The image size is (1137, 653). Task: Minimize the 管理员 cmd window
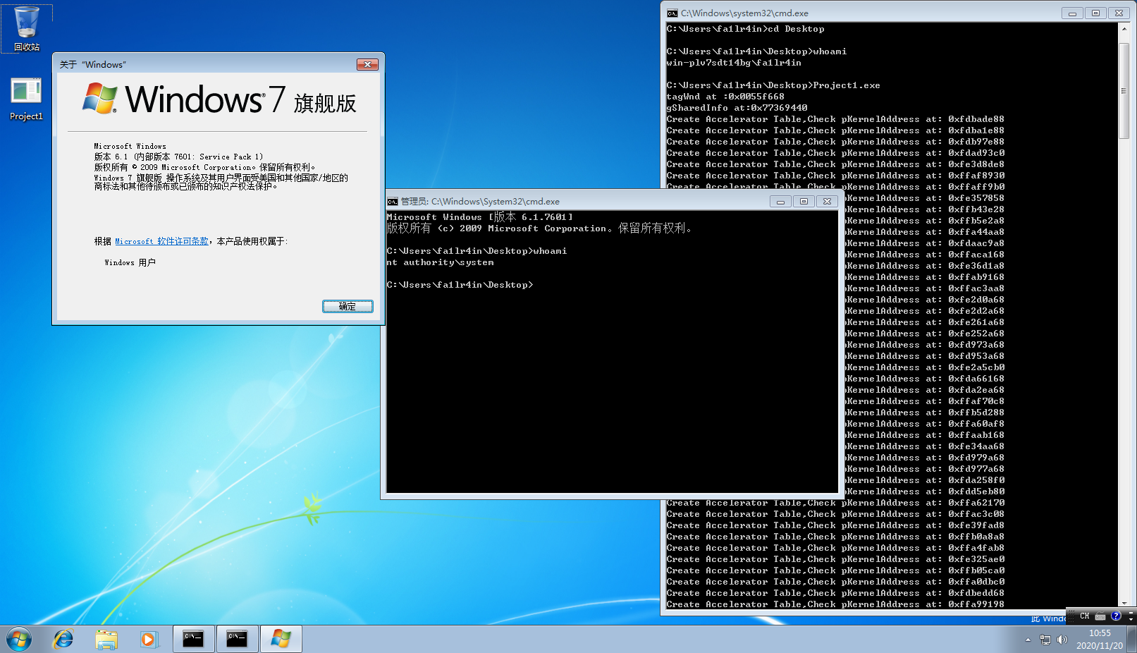coord(780,202)
